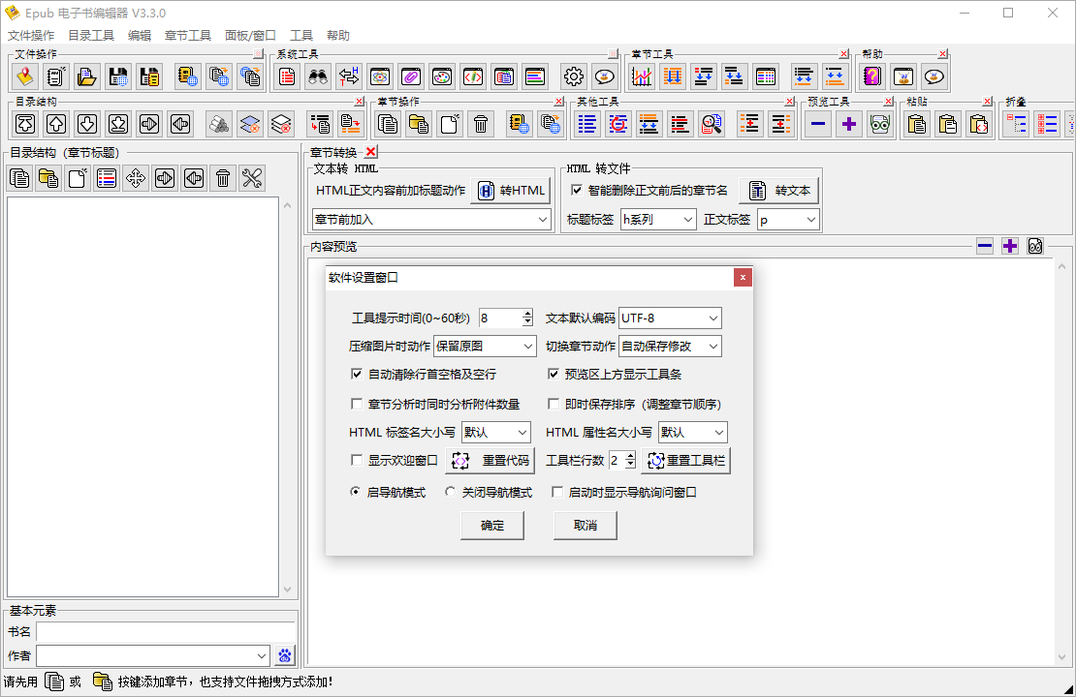The height and width of the screenshot is (697, 1076).
Task: Click the 重置工具栏 button
Action: pyautogui.click(x=686, y=461)
